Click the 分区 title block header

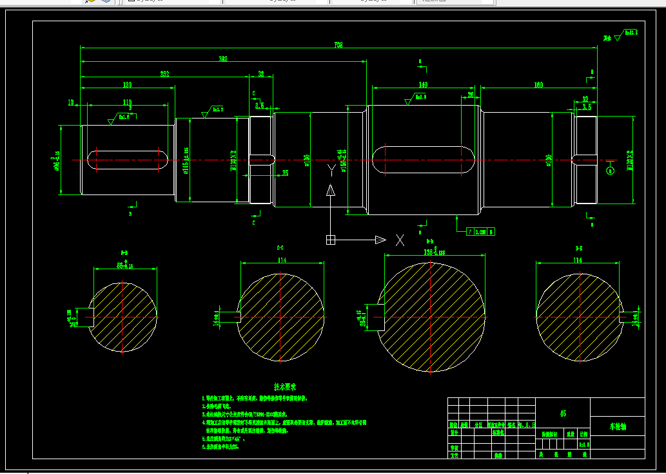point(478,425)
